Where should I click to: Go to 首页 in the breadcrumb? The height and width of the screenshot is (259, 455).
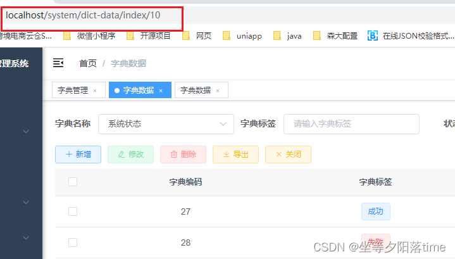(x=88, y=63)
